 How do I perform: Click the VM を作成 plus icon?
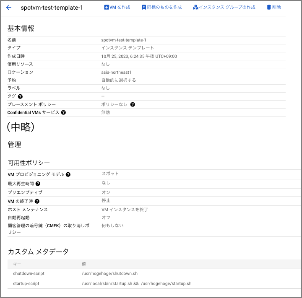[106, 8]
